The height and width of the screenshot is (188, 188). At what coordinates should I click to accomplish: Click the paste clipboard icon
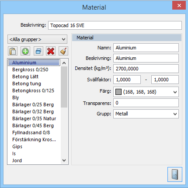click(13, 51)
